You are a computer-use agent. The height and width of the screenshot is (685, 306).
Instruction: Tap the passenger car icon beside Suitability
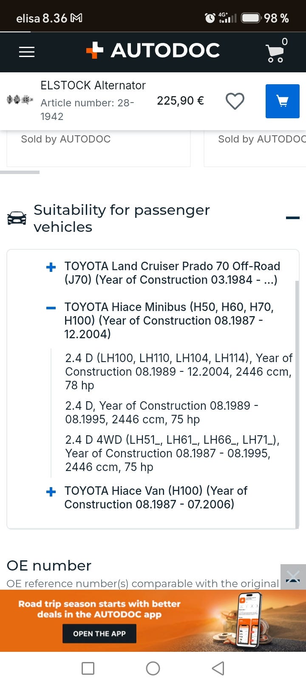click(x=17, y=218)
